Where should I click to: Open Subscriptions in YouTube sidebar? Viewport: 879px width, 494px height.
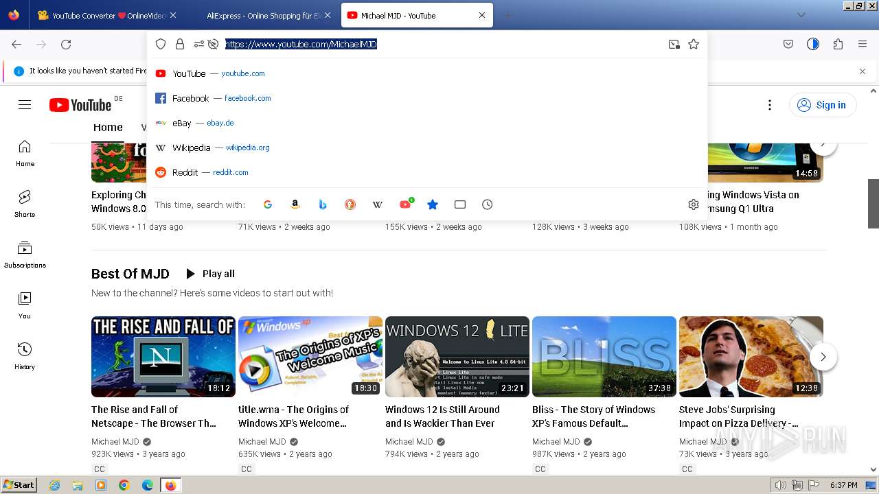click(25, 255)
